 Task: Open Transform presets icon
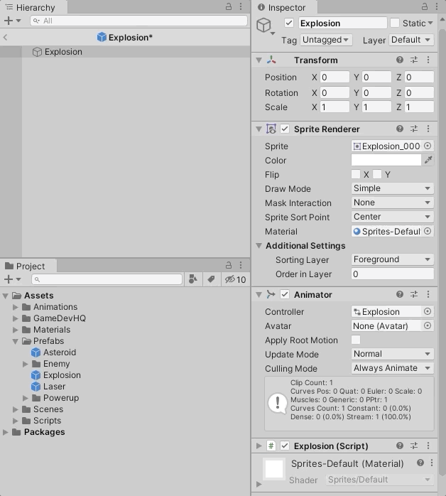(x=414, y=60)
